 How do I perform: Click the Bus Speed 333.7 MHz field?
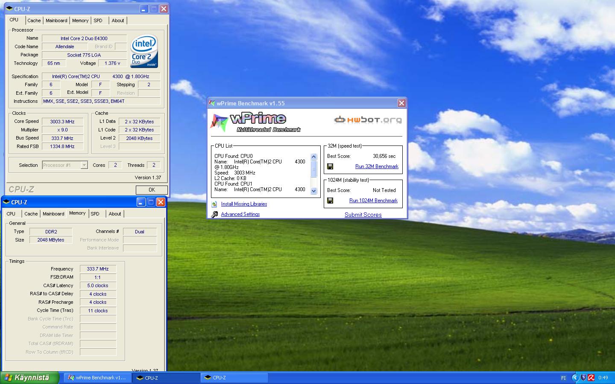coord(62,138)
